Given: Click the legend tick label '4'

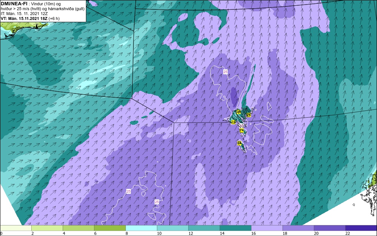Looking at the screenshot, I should point(64,233).
